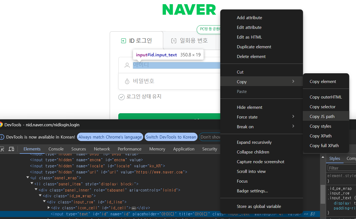356x219 pixels.
Task: Open the Performance tab
Action: point(129,149)
